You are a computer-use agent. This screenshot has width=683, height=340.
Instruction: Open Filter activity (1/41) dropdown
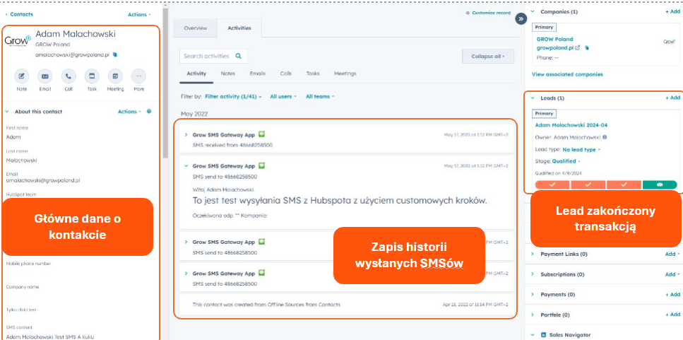[x=233, y=96]
